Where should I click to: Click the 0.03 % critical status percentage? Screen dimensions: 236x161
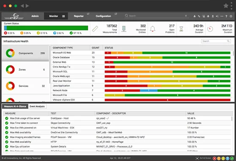tap(11, 33)
